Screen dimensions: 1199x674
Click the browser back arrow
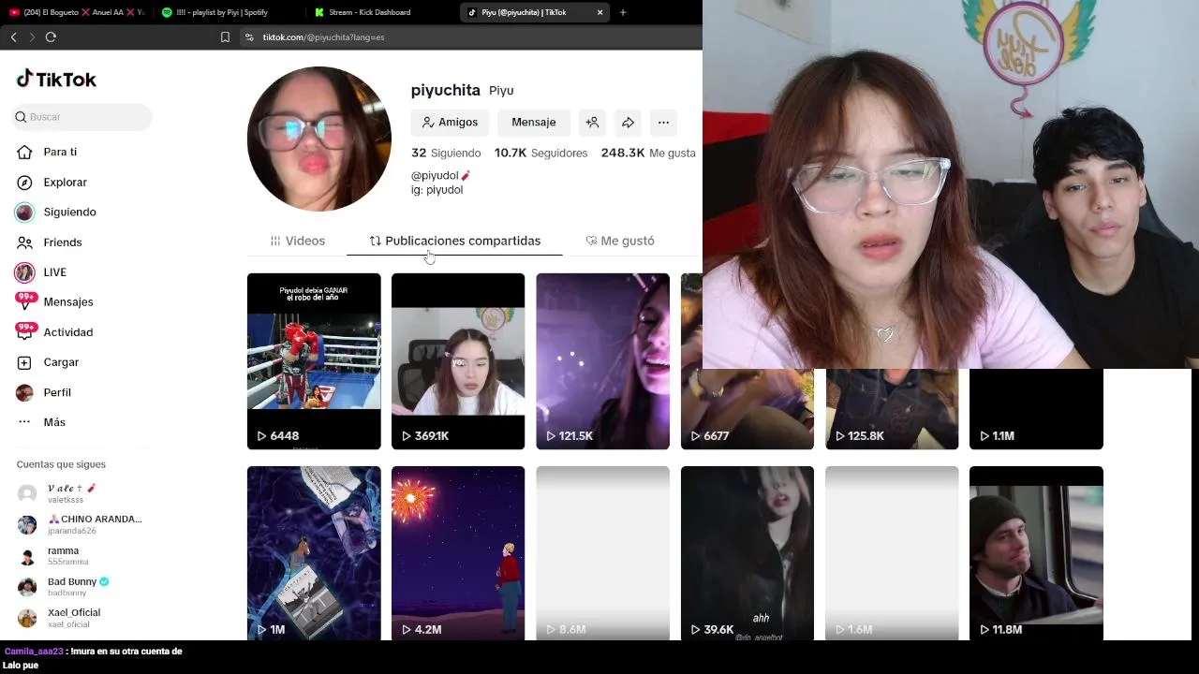coord(13,37)
